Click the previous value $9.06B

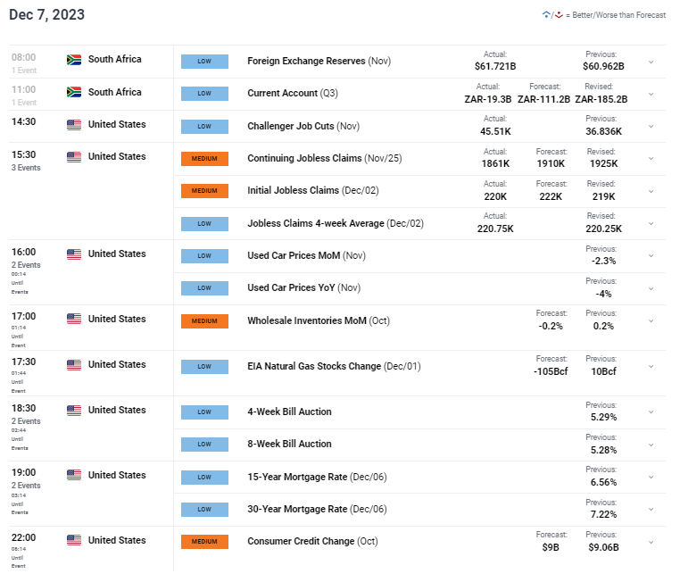tap(603, 548)
